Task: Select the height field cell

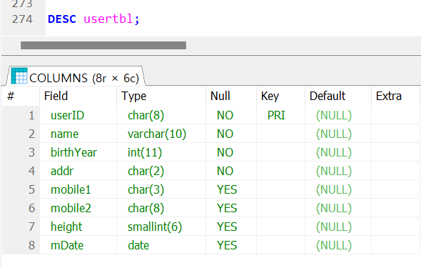Action: [x=78, y=227]
